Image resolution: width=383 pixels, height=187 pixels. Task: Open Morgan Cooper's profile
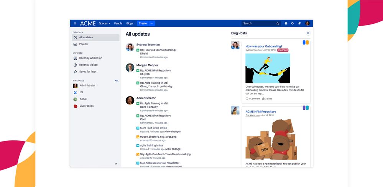[x=147, y=65]
